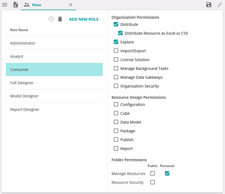Uncheck Distribute Resource as Excel or CSV
225x194 pixels.
point(120,33)
